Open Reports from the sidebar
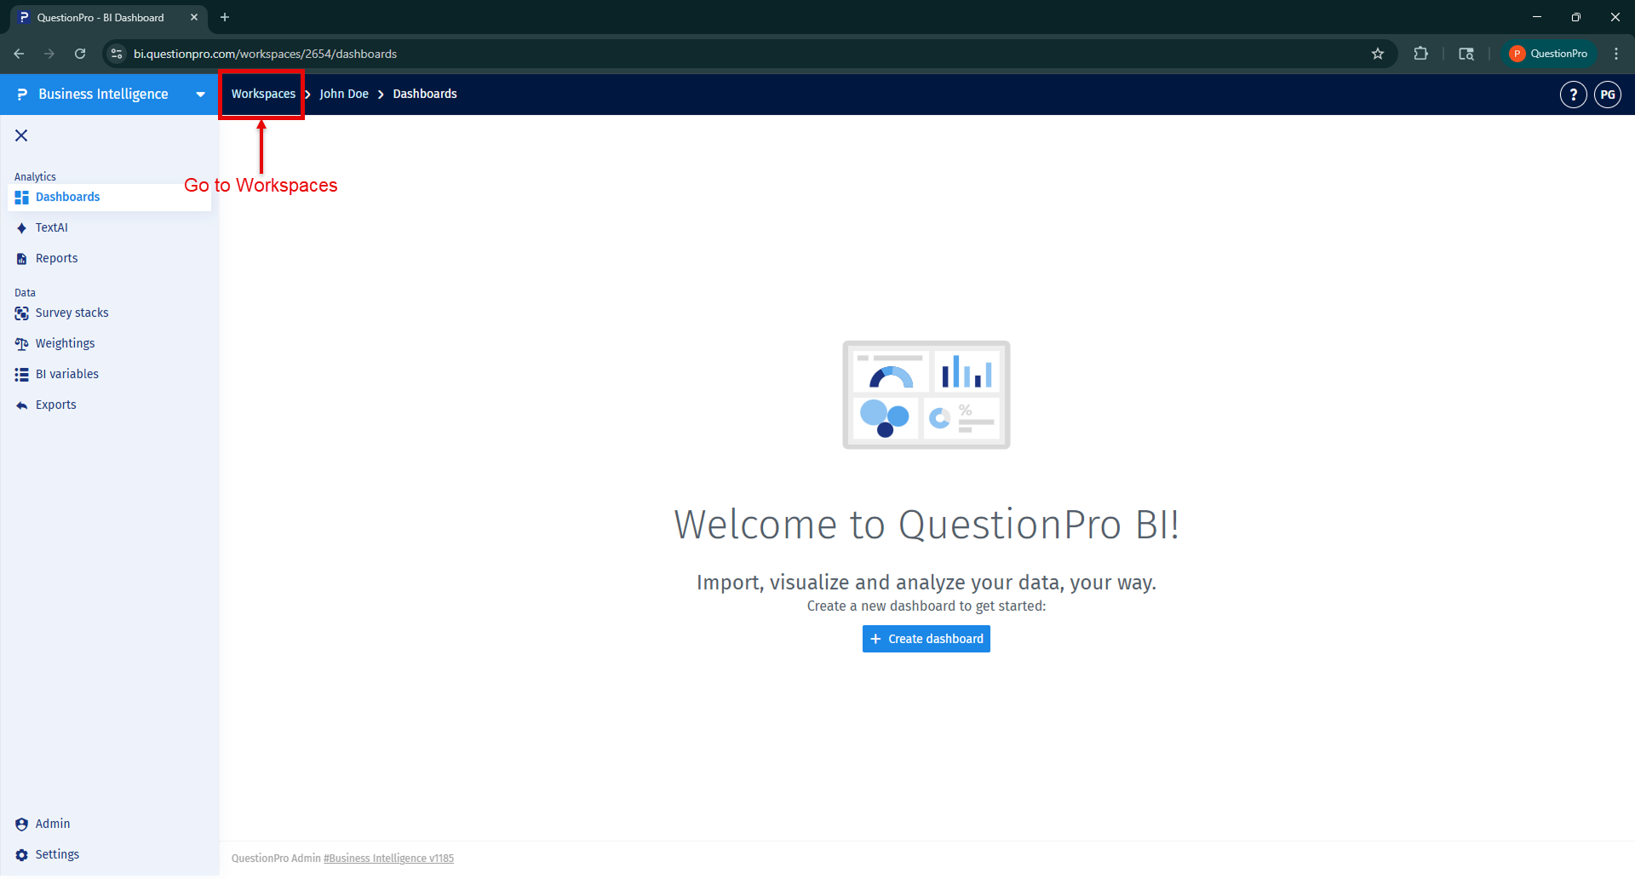This screenshot has height=879, width=1635. pos(110,259)
